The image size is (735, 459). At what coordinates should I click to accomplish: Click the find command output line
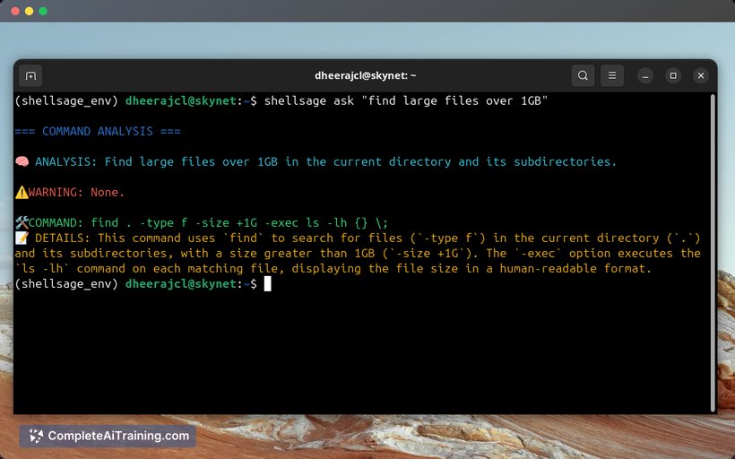(x=208, y=222)
